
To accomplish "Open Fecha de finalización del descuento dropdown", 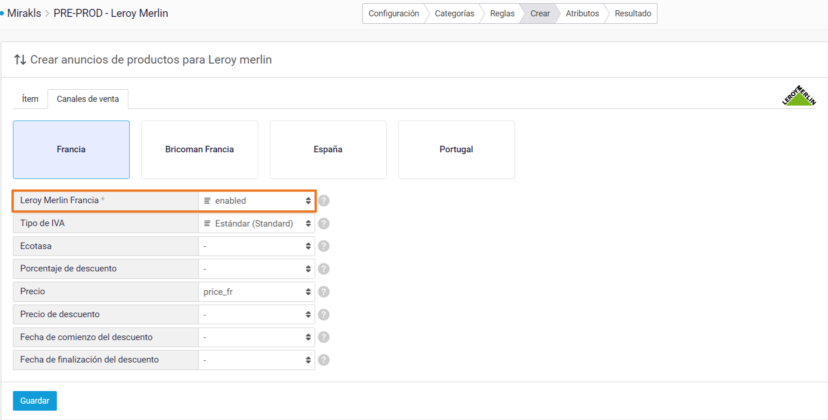I will click(x=256, y=360).
